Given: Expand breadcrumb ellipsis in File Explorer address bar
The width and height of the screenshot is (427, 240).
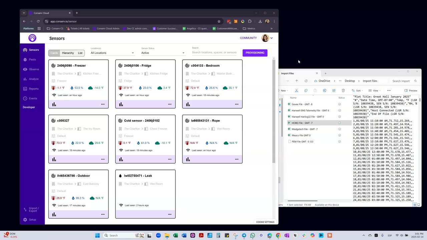Looking at the screenshot, I should 340,81.
